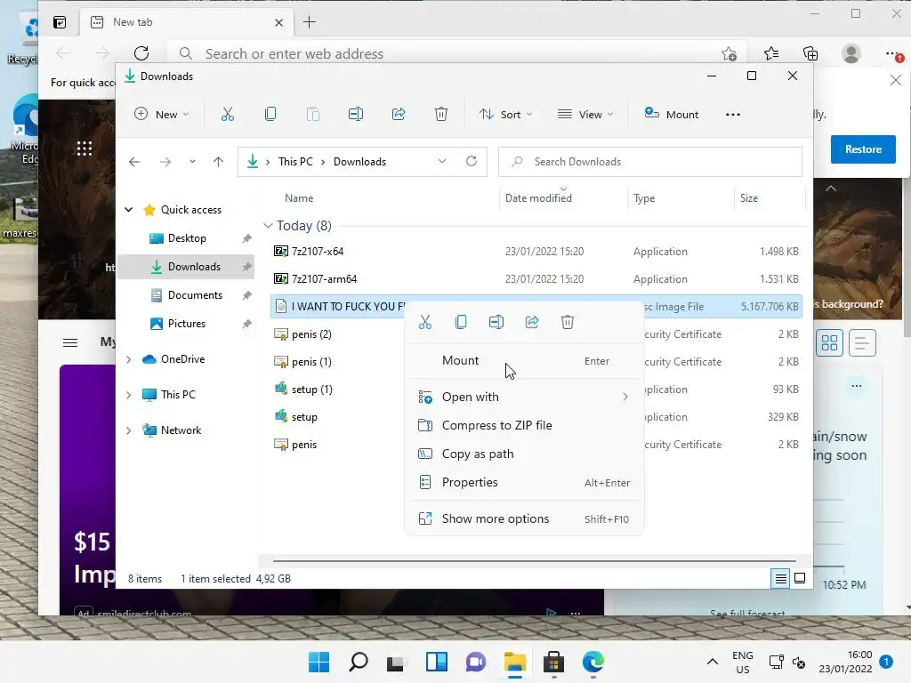Select the penis (2) certificate file

pos(311,334)
